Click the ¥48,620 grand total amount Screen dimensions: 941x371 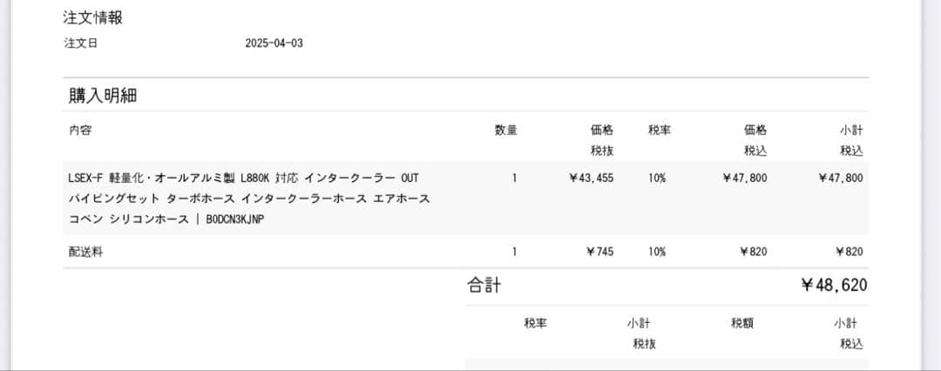click(834, 286)
